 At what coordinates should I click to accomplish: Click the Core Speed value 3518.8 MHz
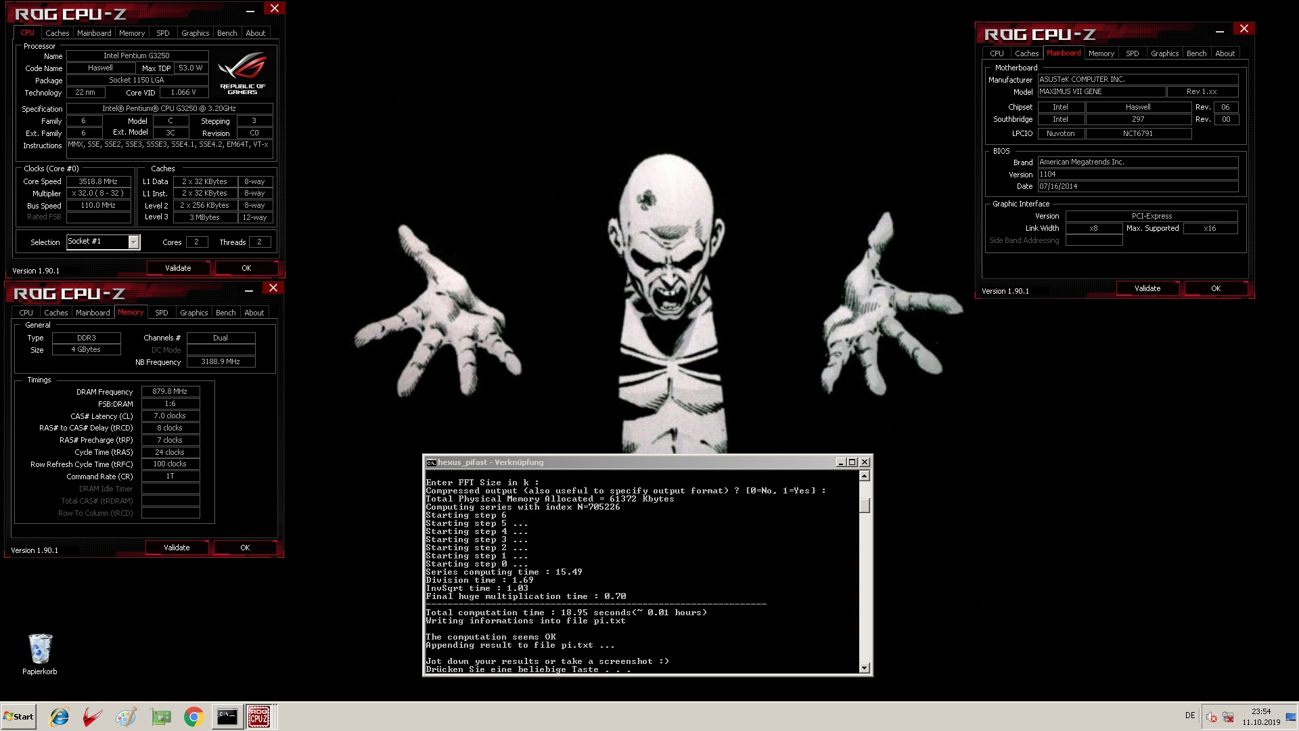point(98,181)
